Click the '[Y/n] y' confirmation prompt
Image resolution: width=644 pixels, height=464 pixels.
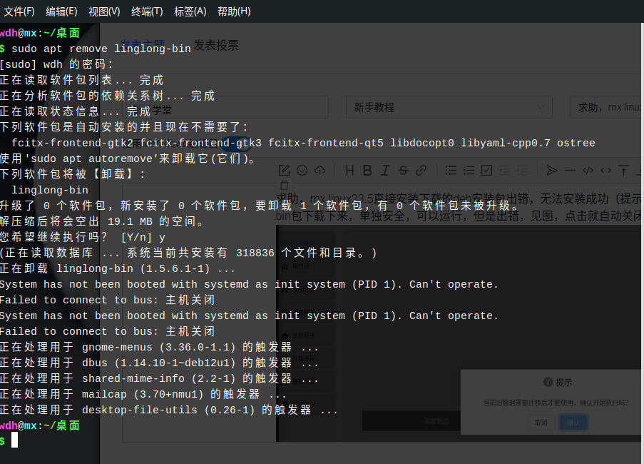pyautogui.click(x=143, y=237)
